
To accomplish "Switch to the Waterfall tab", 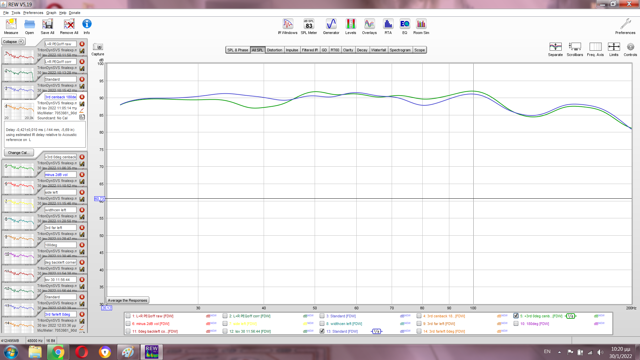I will 378,50.
